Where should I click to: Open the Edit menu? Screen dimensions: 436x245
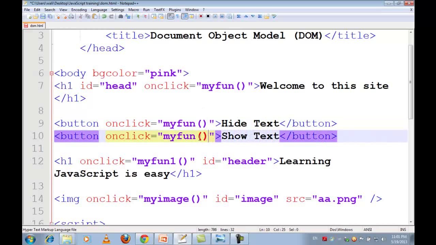pos(37,10)
